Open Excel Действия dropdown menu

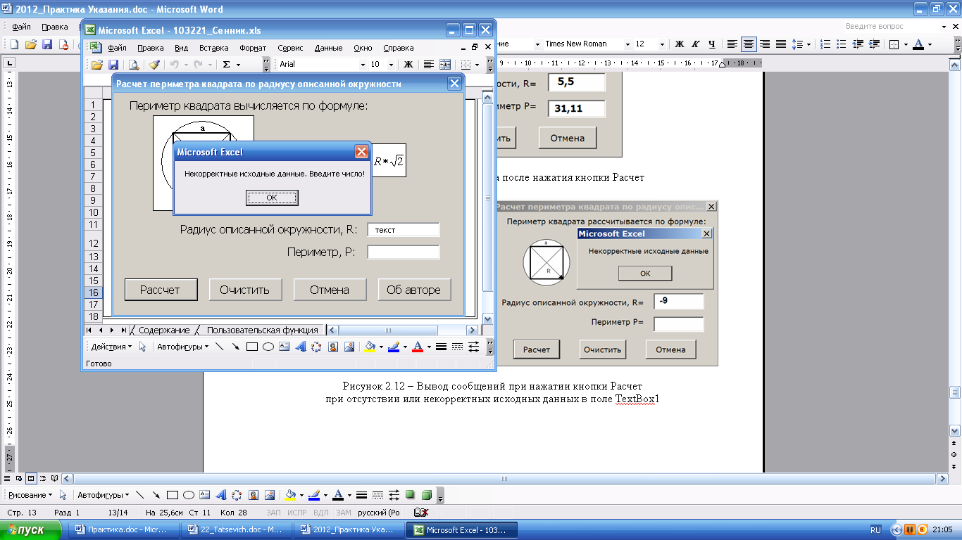111,347
